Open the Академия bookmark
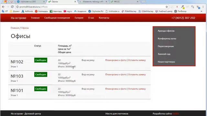This screenshot has height=116, width=207. coord(80,11)
